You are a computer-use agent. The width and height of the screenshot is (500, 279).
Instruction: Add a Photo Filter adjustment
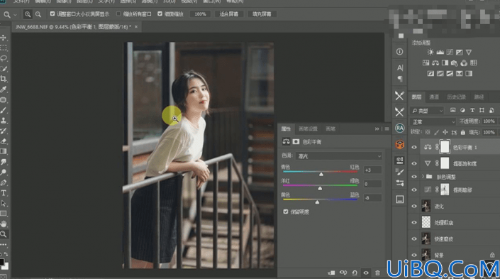pos(455,63)
